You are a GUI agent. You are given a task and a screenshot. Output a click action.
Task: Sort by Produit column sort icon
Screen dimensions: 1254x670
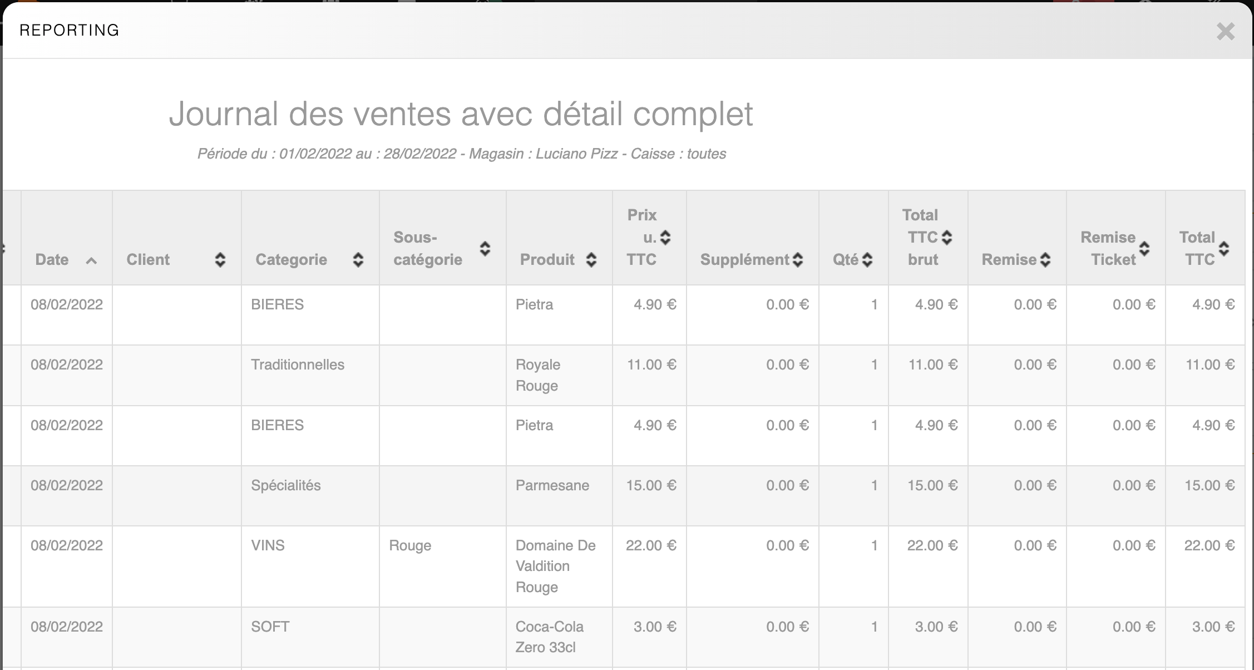(591, 260)
